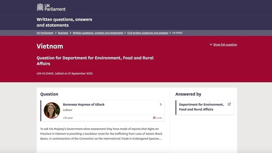Viewport: 272px width, 153px height.
Task: Open the Department for Environment answered-by link
Action: (201, 107)
